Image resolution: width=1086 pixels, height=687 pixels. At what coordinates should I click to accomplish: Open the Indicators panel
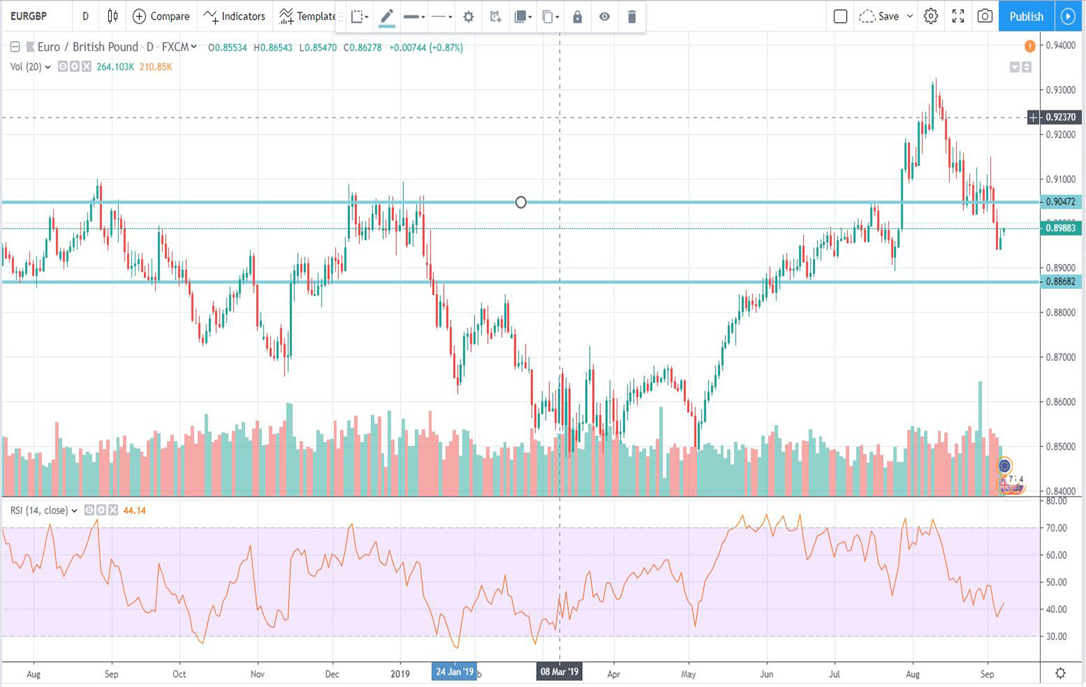233,17
